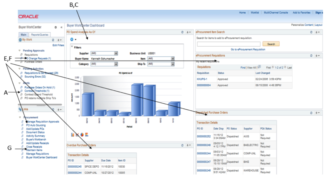
Task: Refresh the My Work section
Action: pos(53,40)
